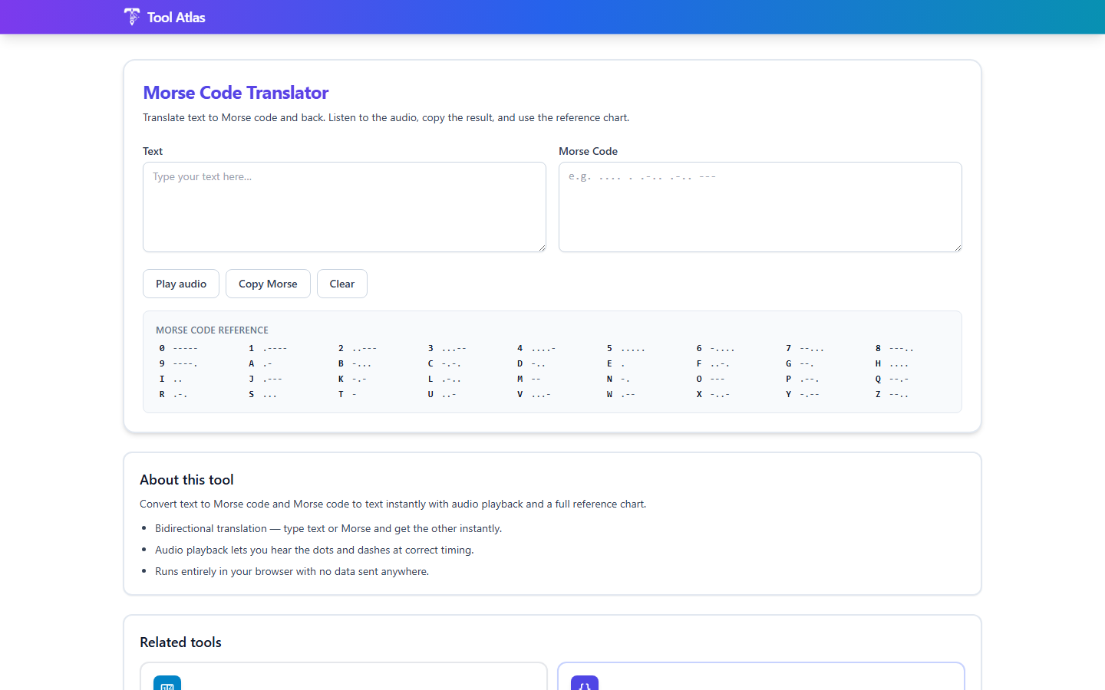Image resolution: width=1105 pixels, height=690 pixels.
Task: Click the About this tool heading
Action: [x=186, y=480]
